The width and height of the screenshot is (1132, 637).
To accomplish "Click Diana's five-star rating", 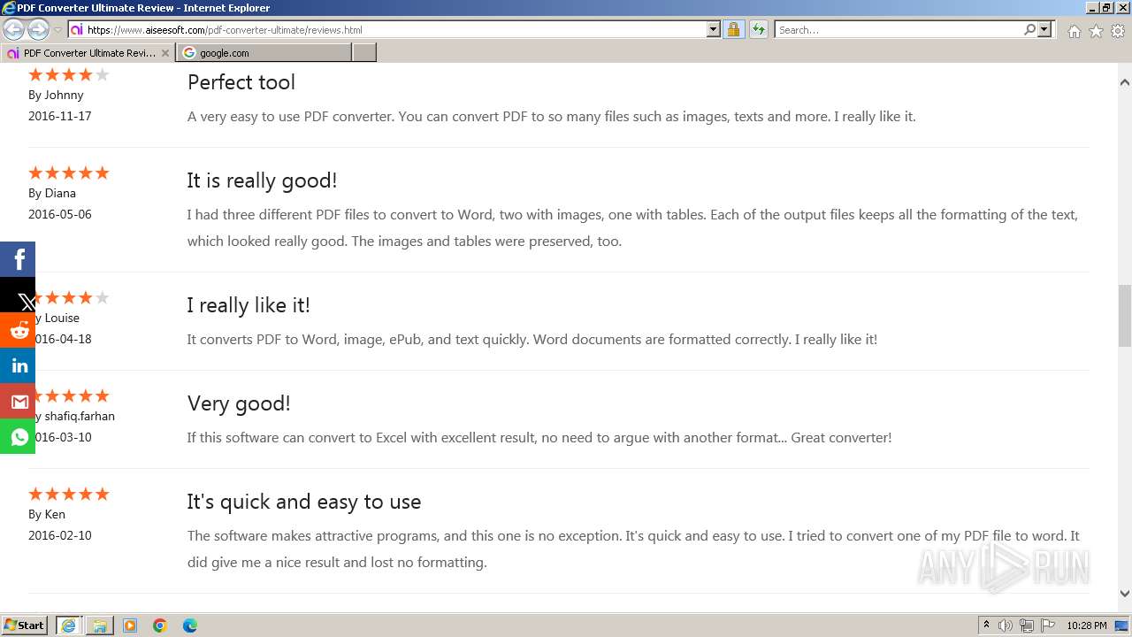I will click(x=69, y=173).
